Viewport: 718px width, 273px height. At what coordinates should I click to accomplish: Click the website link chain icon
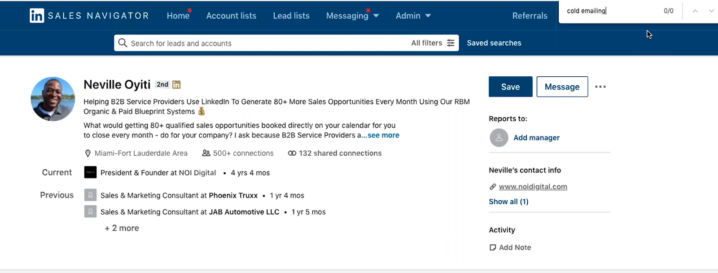click(x=493, y=187)
